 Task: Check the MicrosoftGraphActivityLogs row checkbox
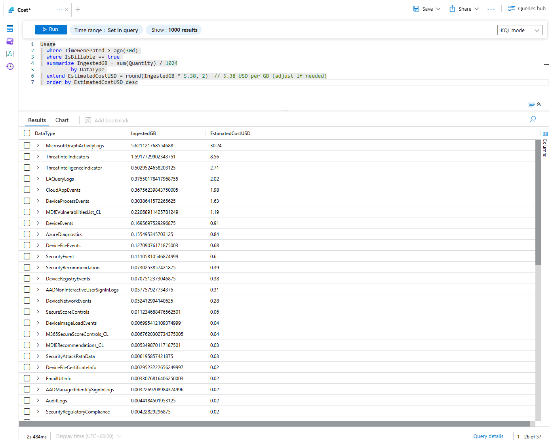[27, 145]
